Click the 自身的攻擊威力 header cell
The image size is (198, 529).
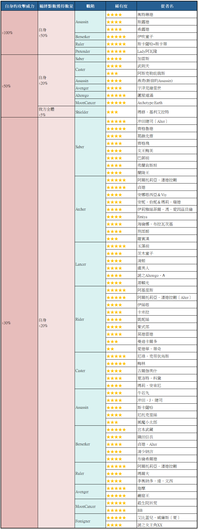[19, 6]
